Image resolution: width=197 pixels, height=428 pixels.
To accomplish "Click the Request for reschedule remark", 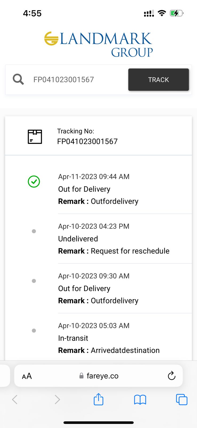I will point(130,251).
